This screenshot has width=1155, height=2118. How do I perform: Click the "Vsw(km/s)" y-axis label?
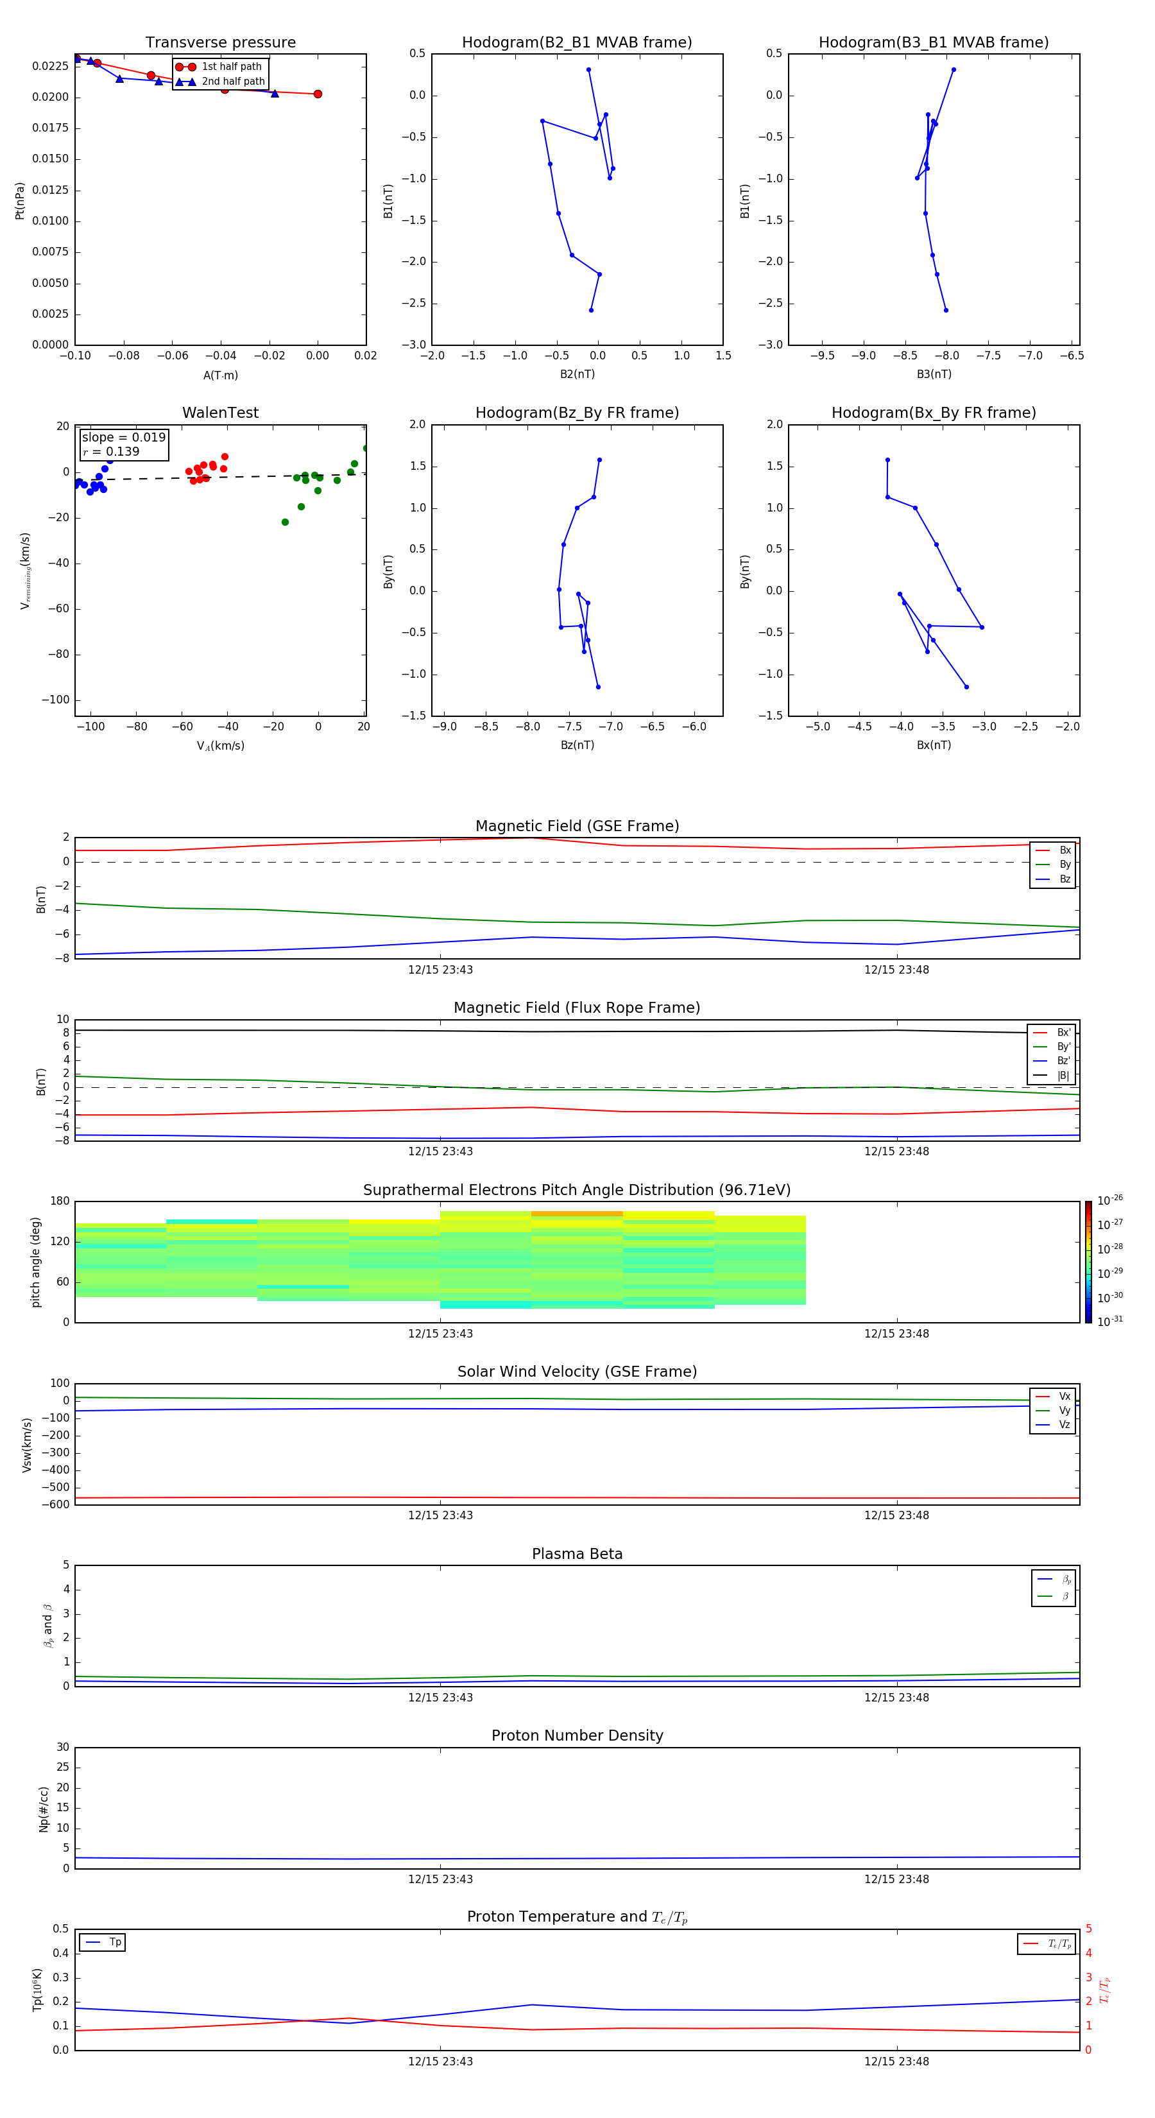tap(27, 1445)
